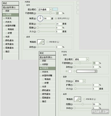
Task: Open contour picker thumbnail in Outer Glow dialog
Action: (x=77, y=99)
